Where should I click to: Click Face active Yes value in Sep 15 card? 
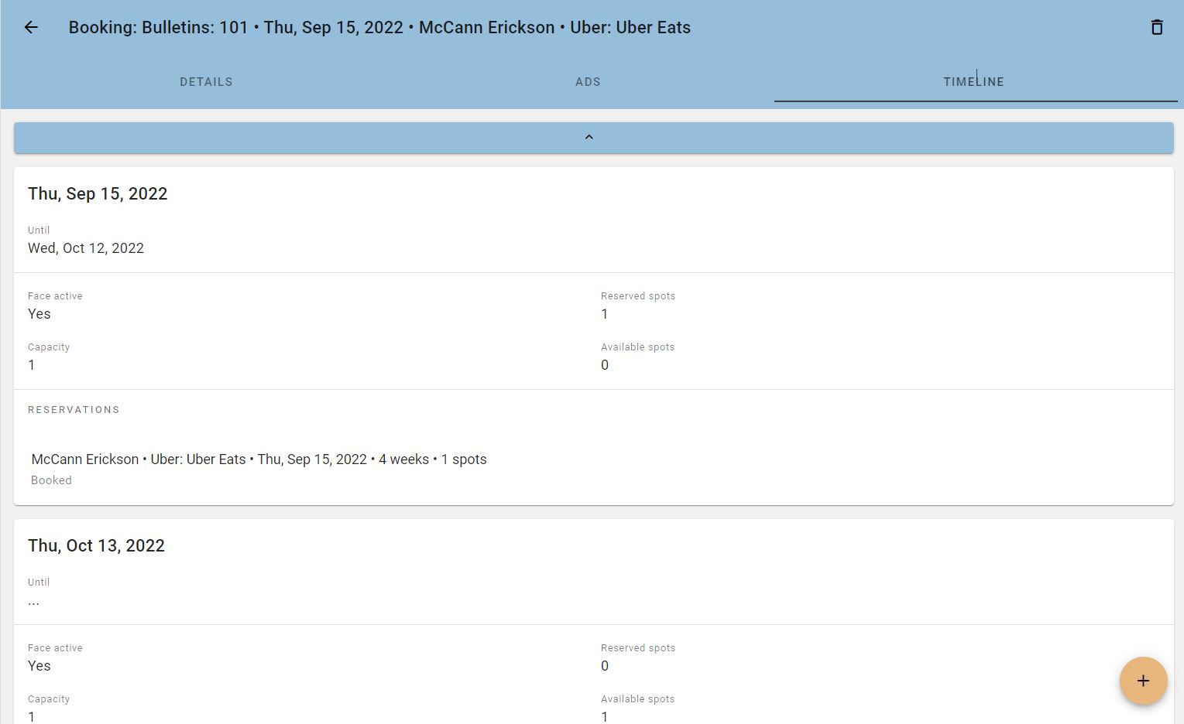(39, 314)
